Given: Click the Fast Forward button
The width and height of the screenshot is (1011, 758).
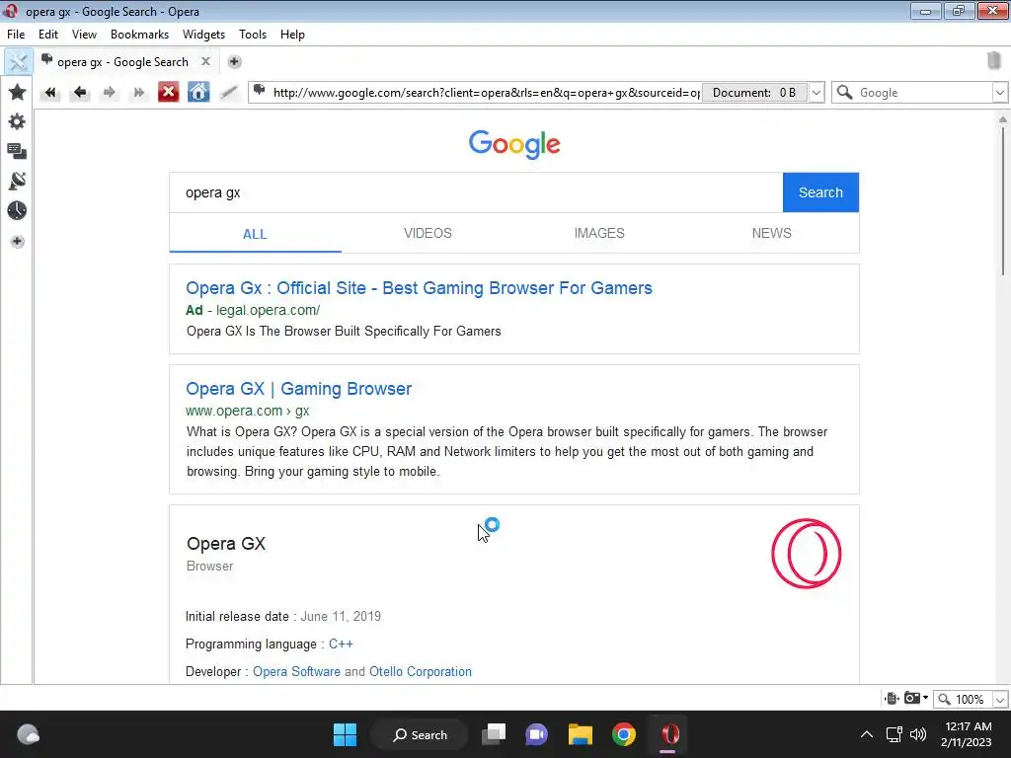Looking at the screenshot, I should pyautogui.click(x=138, y=93).
